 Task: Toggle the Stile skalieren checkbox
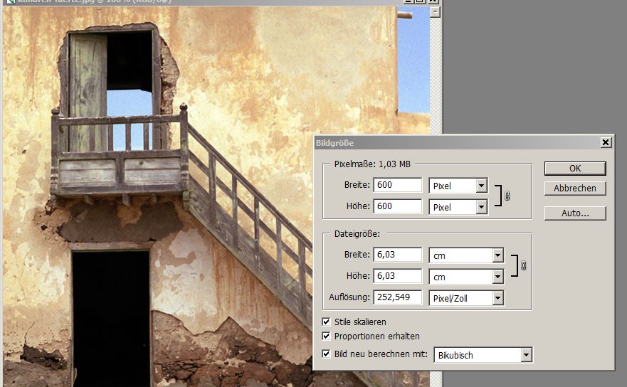tap(327, 322)
